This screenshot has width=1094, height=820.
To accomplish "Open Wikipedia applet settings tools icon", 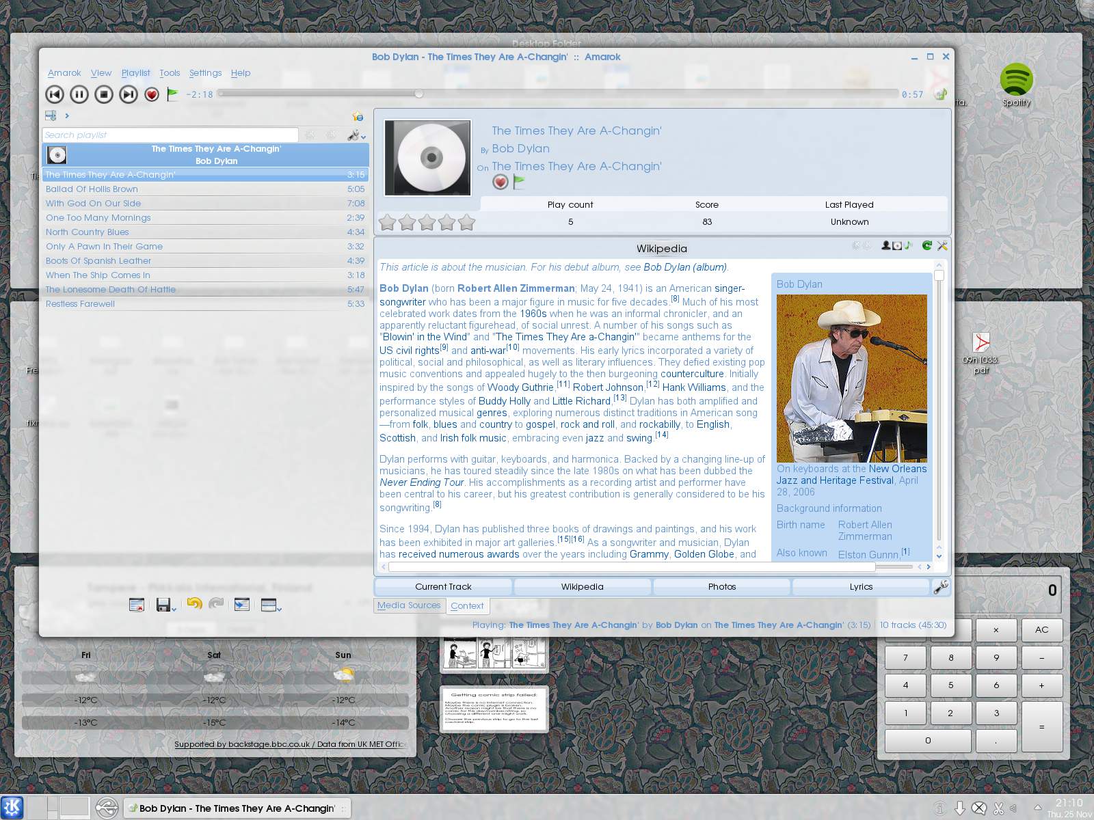I will [942, 245].
